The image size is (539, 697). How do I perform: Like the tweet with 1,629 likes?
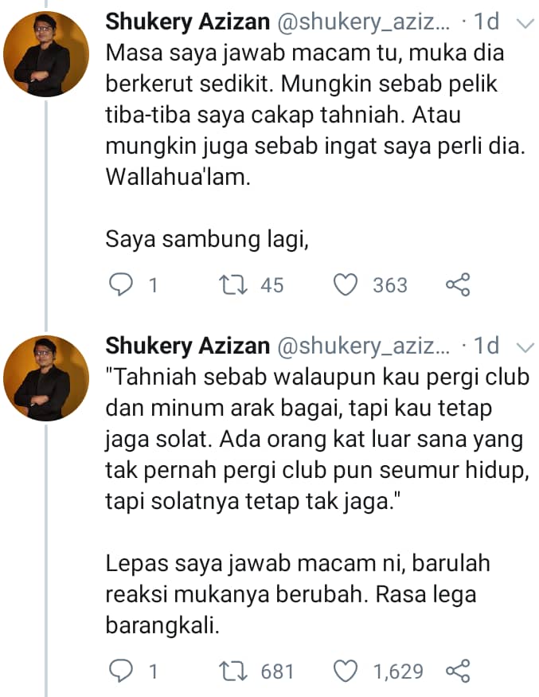coord(346,672)
